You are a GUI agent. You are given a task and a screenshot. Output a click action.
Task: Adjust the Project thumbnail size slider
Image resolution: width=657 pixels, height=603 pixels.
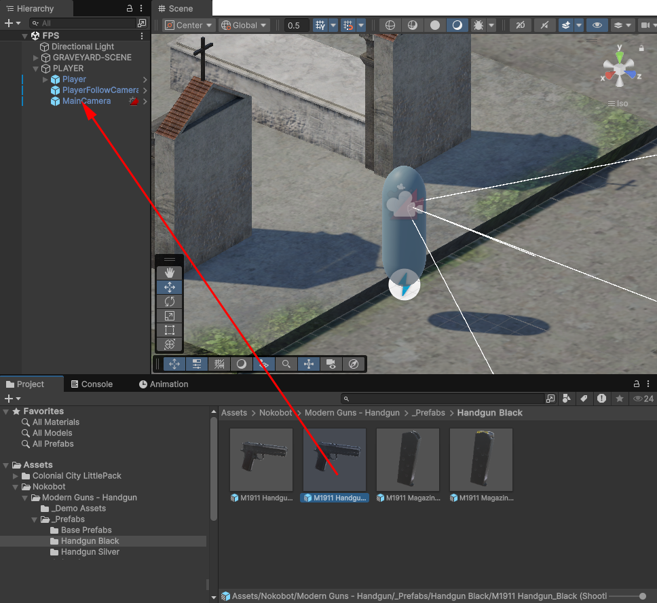click(642, 596)
